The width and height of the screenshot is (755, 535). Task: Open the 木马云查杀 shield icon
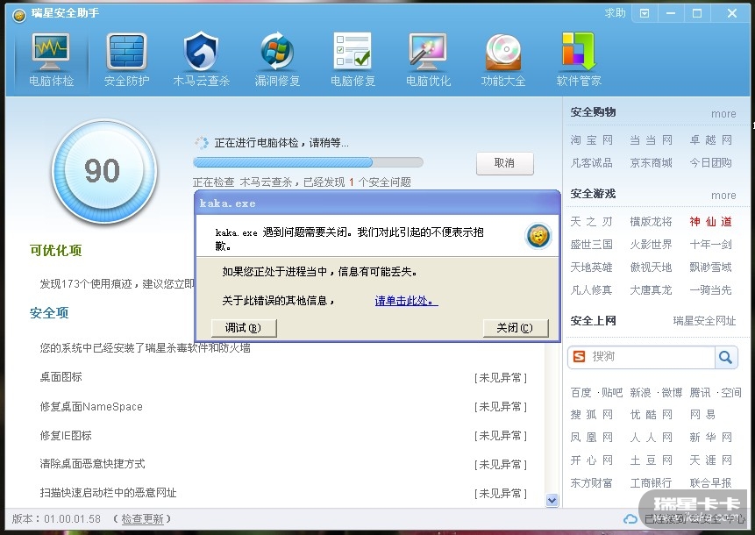(202, 51)
